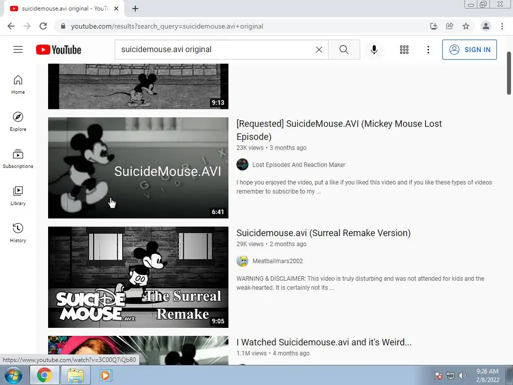Image resolution: width=513 pixels, height=385 pixels.
Task: Go back with the browser back arrow
Action: 11,26
